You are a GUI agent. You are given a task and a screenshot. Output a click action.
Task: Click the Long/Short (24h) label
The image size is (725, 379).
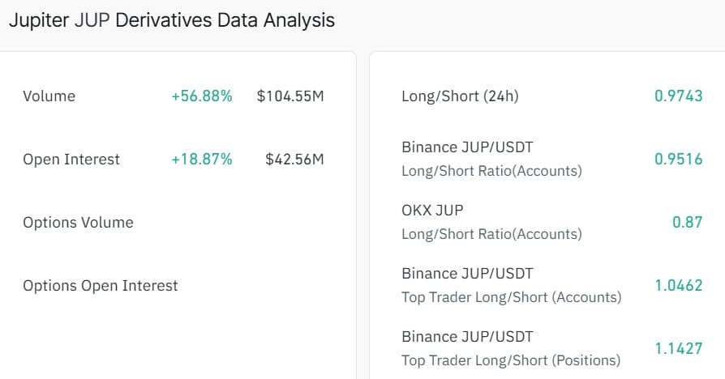click(460, 96)
